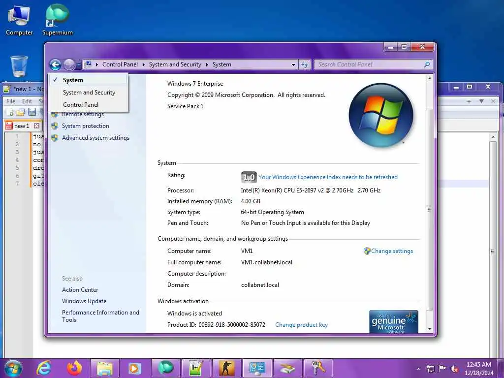Click the keys icon in taskbar
Image resolution: width=504 pixels, height=378 pixels.
point(318,368)
